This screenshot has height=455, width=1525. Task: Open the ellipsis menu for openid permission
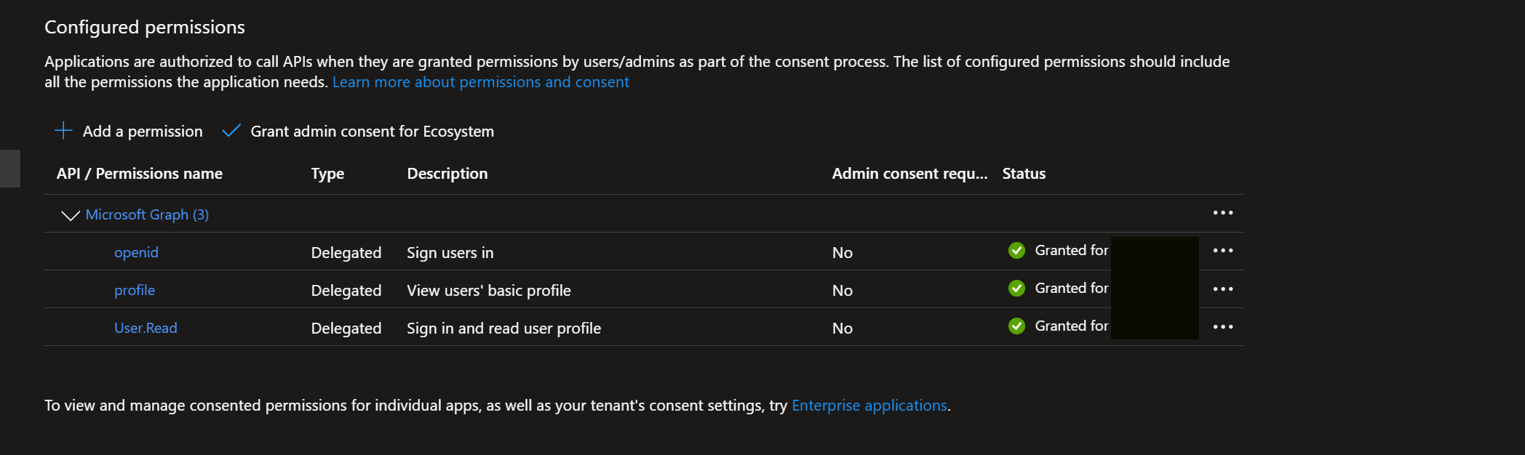[x=1223, y=251]
